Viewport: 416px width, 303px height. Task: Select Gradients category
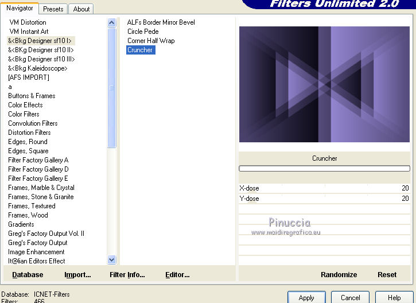click(x=21, y=224)
